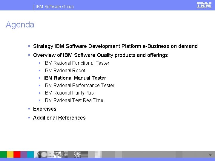Image resolution: width=215 pixels, height=161 pixels.
Task: Click the 'Agenda' slide title
Action: point(20,25)
